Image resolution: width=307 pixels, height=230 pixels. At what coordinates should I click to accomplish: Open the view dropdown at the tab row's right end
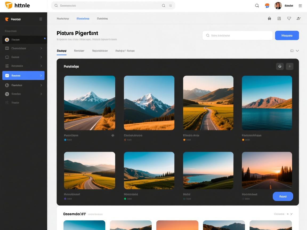coord(294,51)
